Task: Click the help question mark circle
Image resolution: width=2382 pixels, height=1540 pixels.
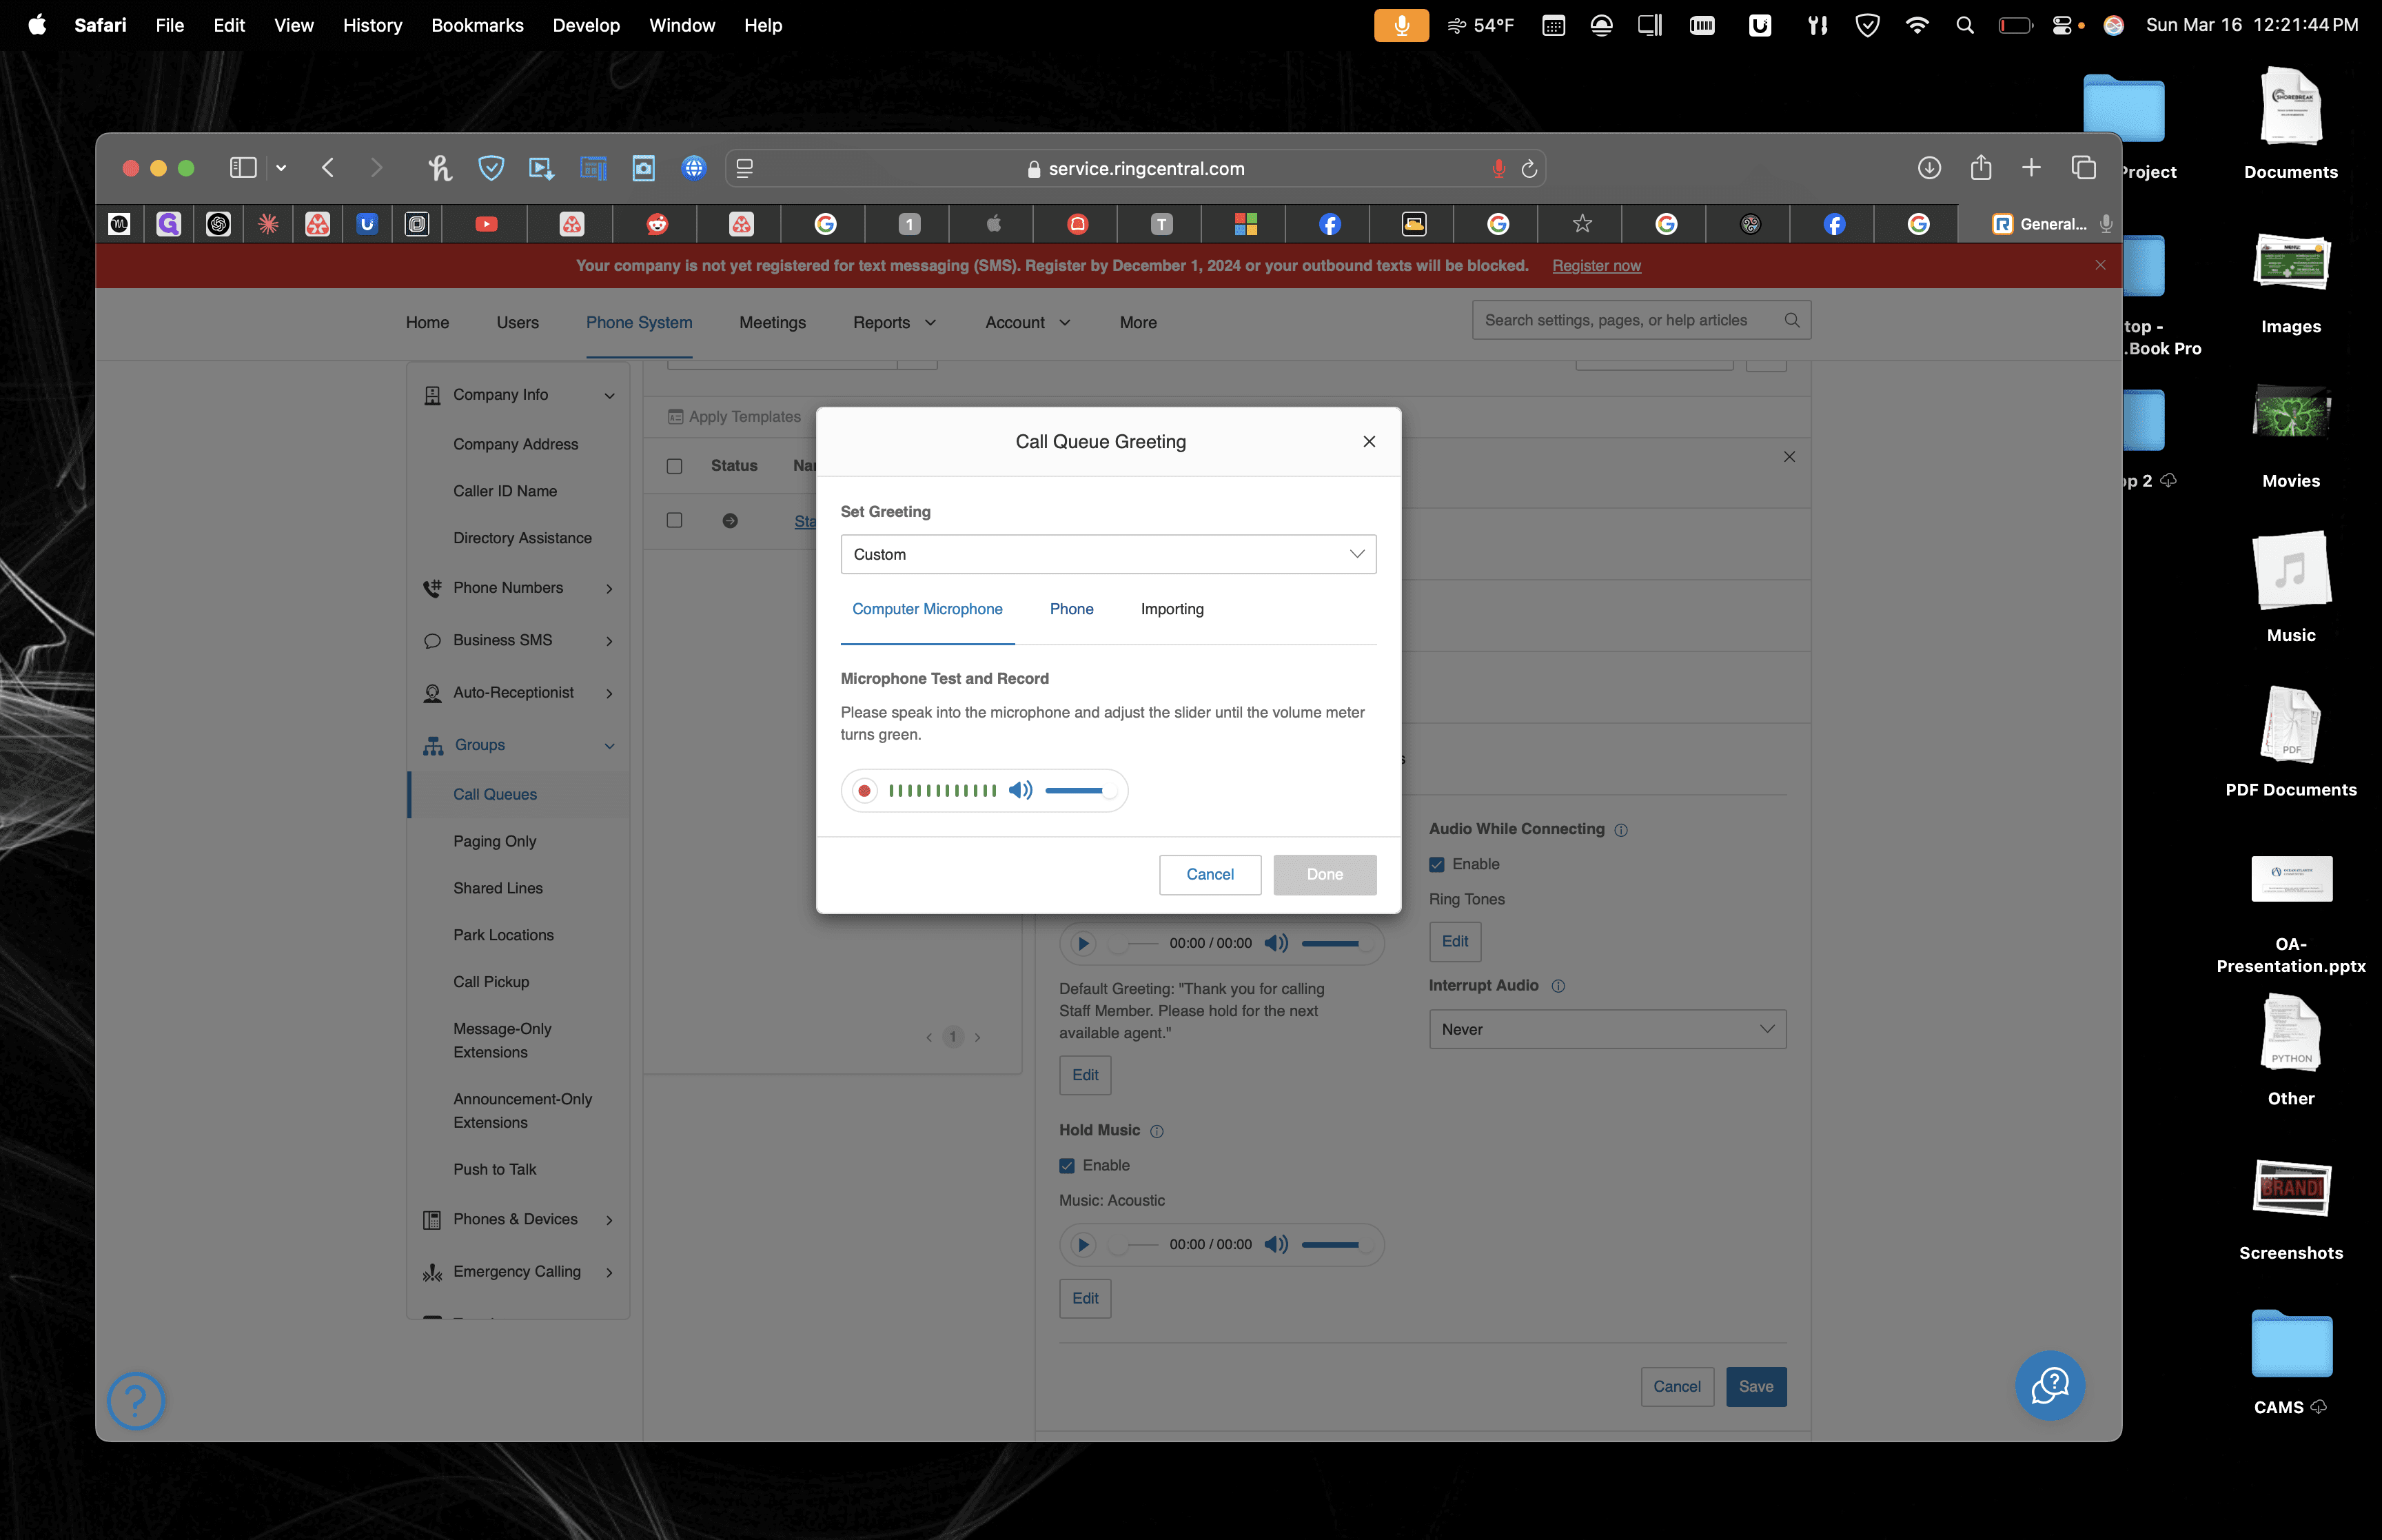Action: (x=136, y=1401)
